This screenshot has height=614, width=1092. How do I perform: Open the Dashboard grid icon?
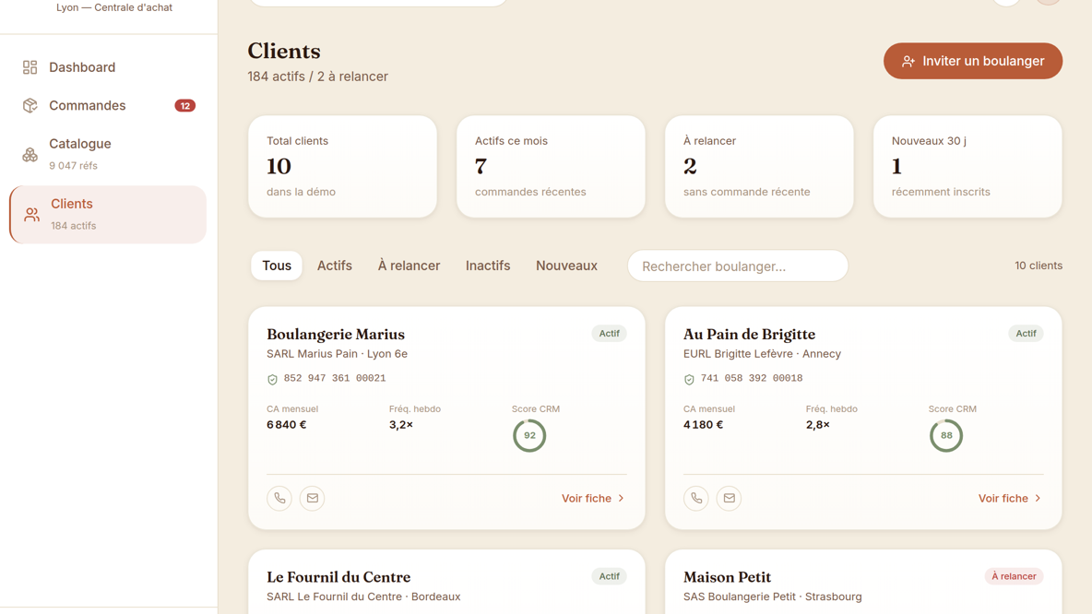click(30, 66)
